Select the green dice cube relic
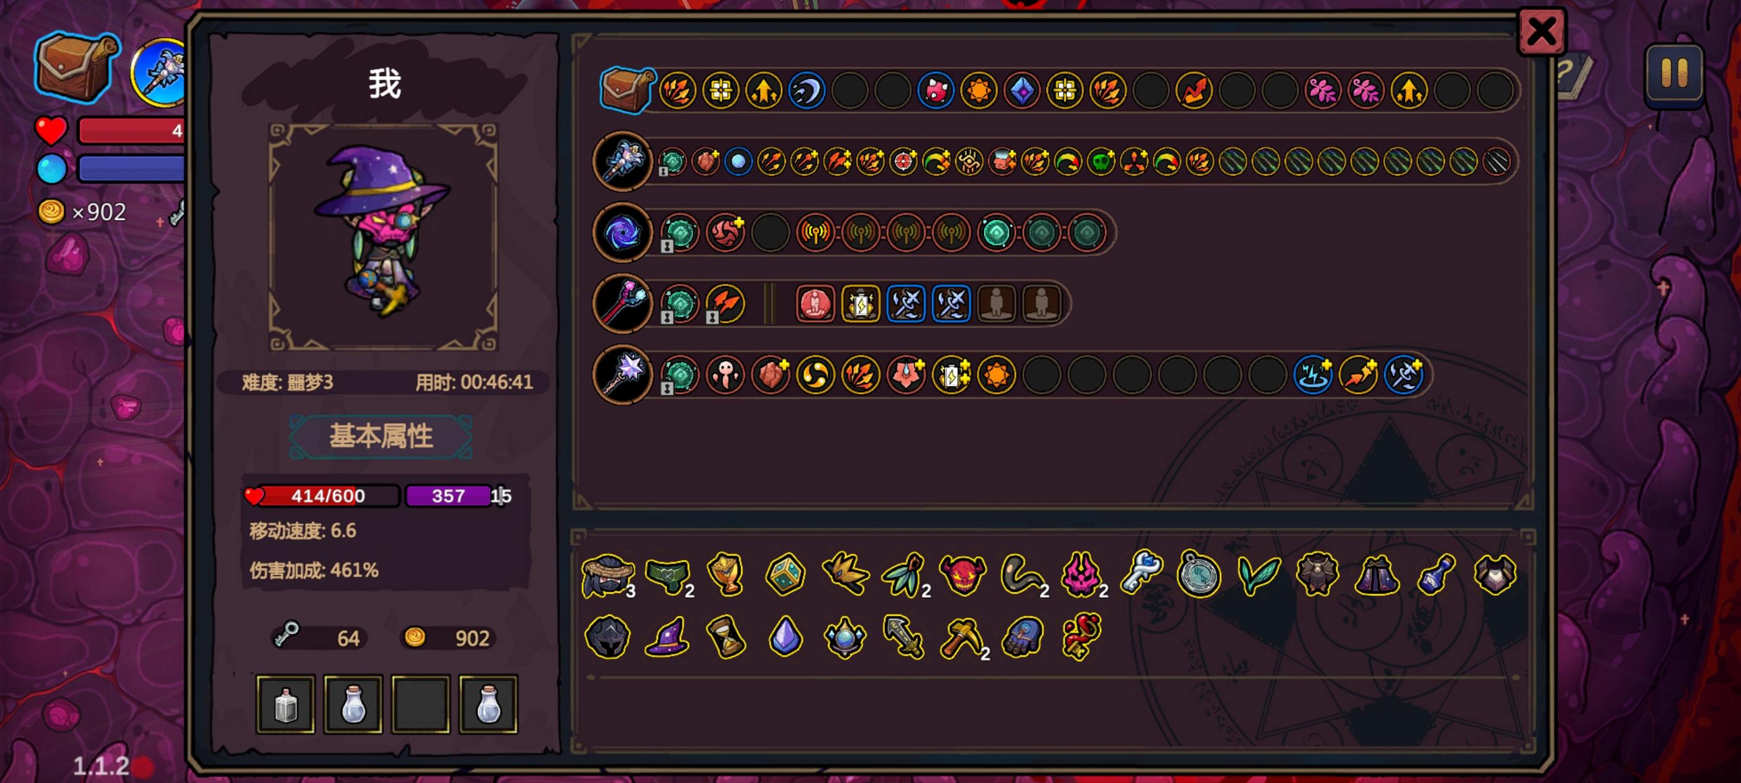The image size is (1741, 783). [785, 574]
